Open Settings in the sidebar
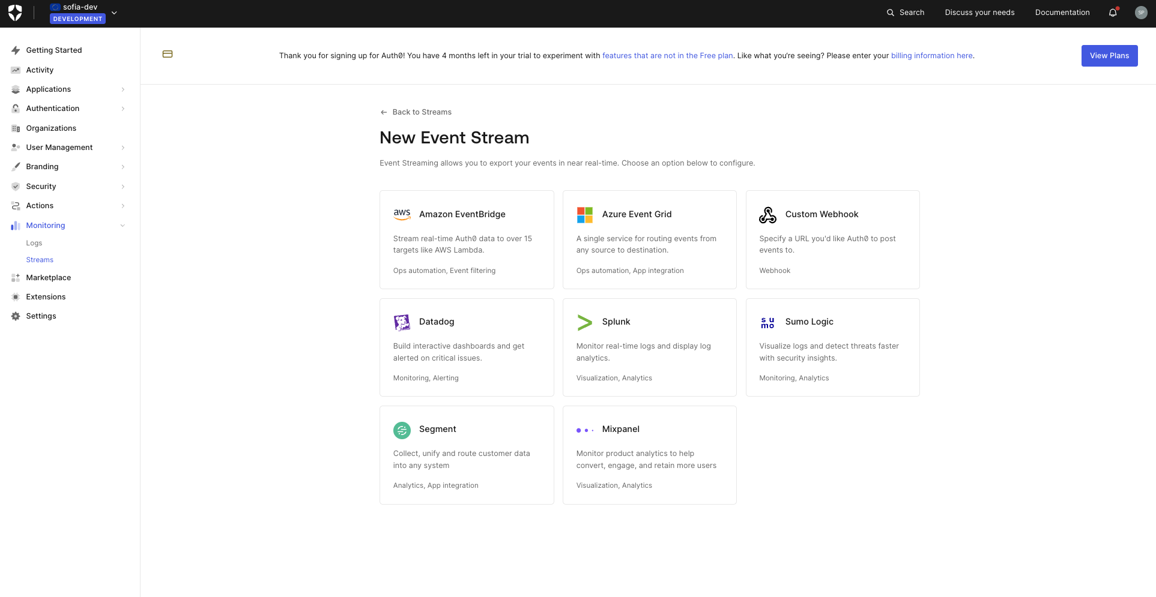This screenshot has width=1156, height=597. (41, 316)
